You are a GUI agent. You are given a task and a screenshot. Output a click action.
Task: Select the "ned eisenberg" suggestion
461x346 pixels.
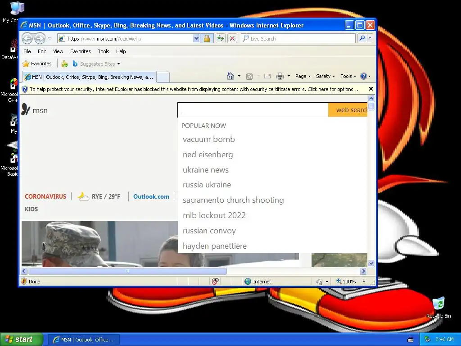[208, 155]
